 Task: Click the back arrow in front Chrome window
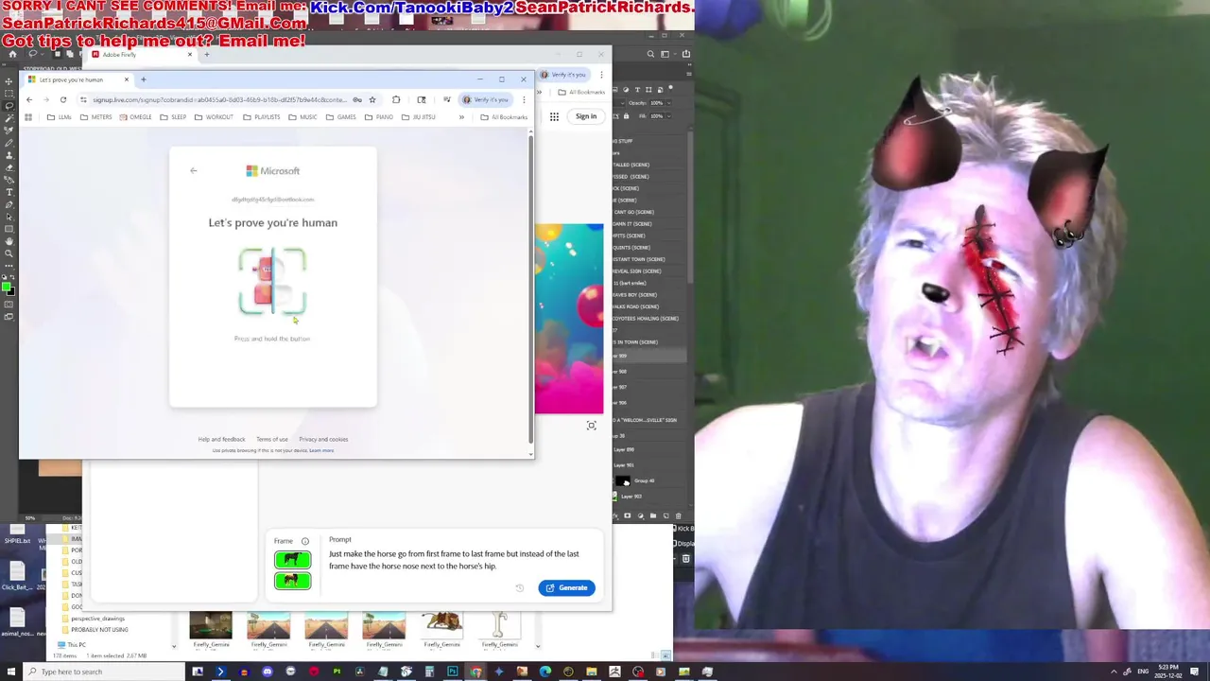pos(28,99)
